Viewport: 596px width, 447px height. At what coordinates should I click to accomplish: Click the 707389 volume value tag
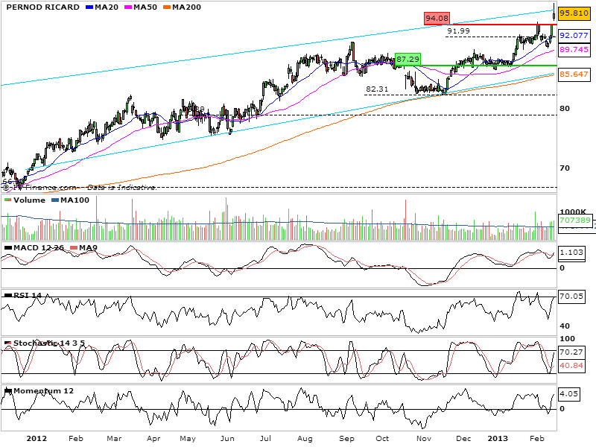point(575,221)
